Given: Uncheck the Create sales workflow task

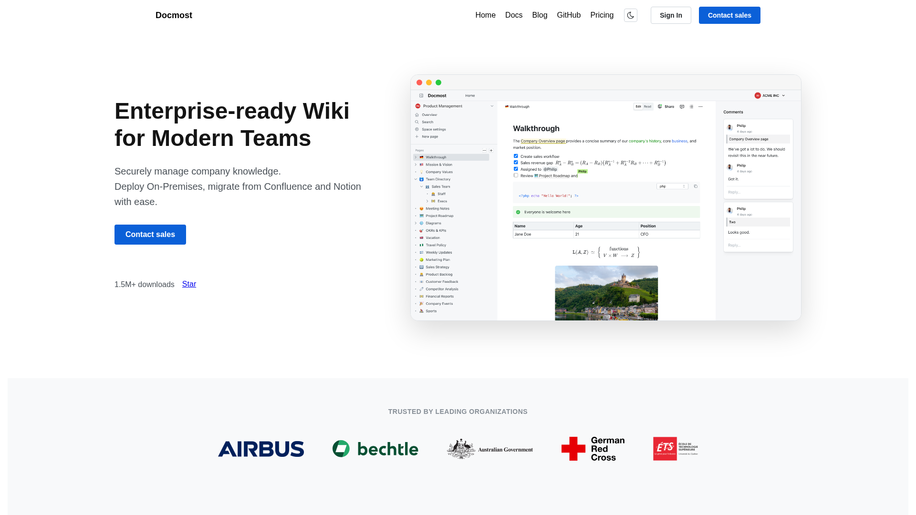Looking at the screenshot, I should (516, 156).
